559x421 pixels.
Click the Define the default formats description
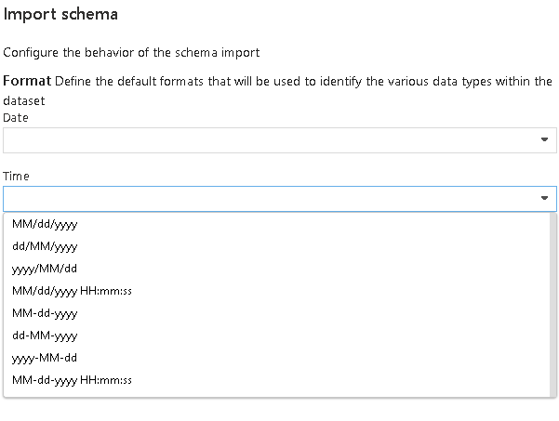point(278,91)
